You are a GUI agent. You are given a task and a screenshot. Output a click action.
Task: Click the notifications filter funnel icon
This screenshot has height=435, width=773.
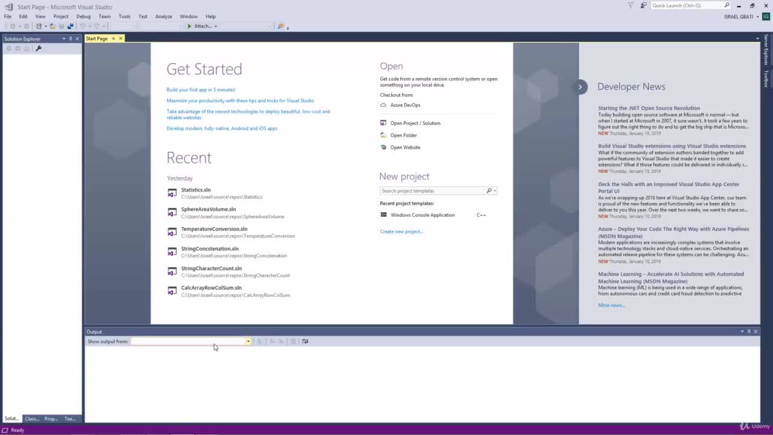pyautogui.click(x=630, y=5)
